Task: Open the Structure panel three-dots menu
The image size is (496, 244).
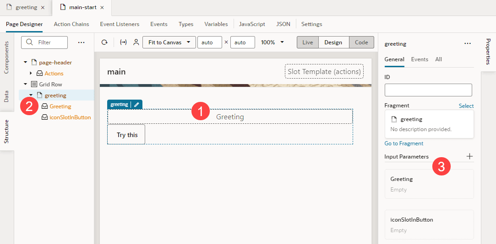Action: point(82,42)
